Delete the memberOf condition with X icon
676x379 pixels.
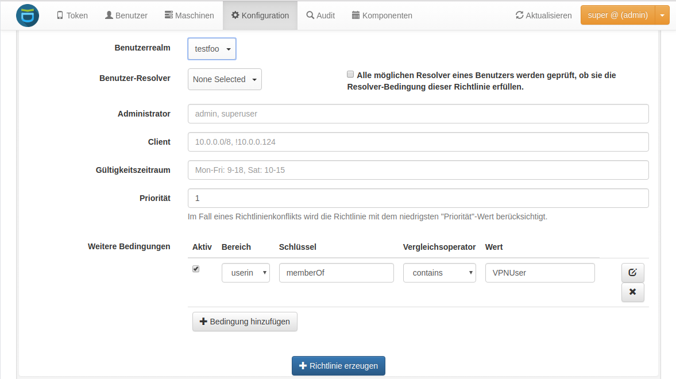pos(632,292)
